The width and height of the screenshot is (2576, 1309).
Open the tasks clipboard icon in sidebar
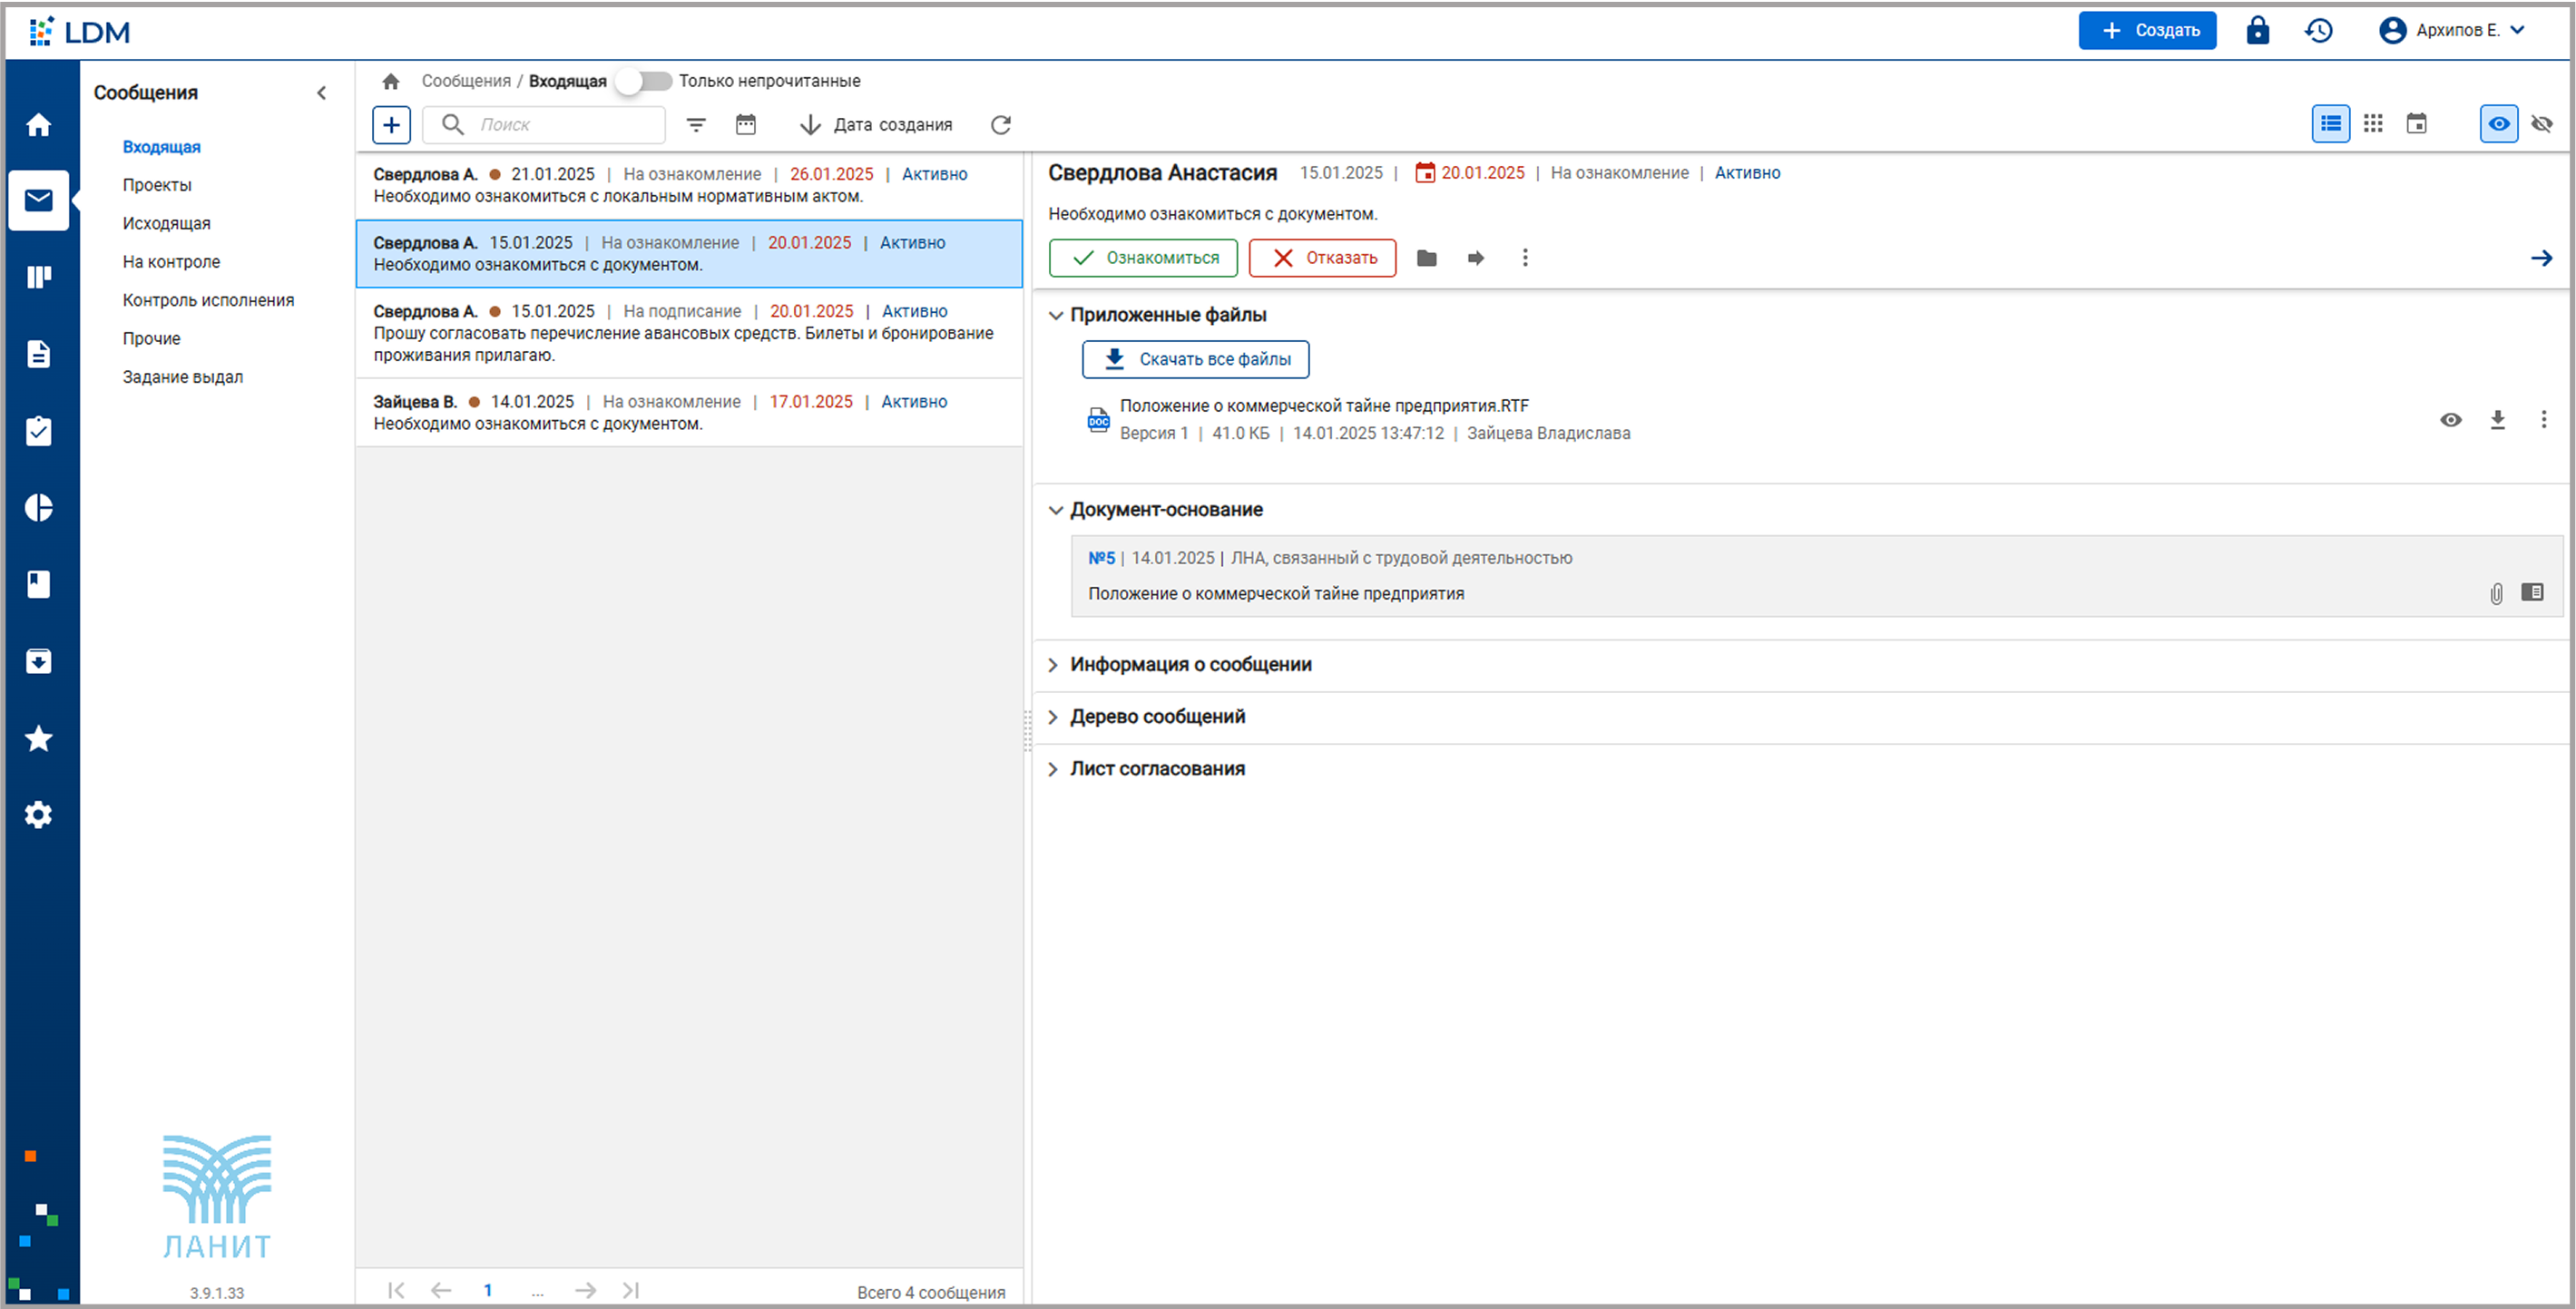tap(38, 431)
